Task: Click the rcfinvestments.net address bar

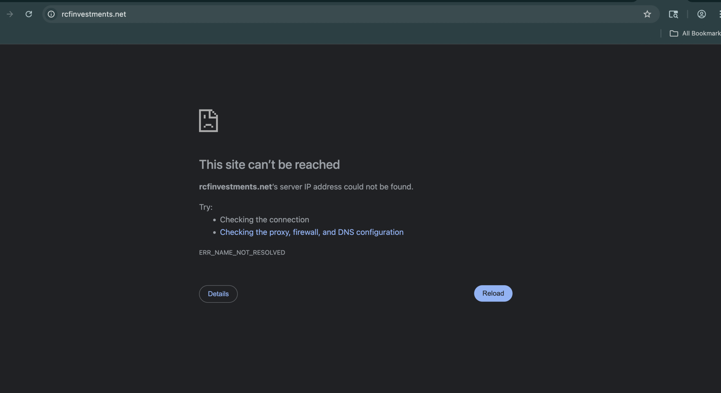Action: pos(338,14)
